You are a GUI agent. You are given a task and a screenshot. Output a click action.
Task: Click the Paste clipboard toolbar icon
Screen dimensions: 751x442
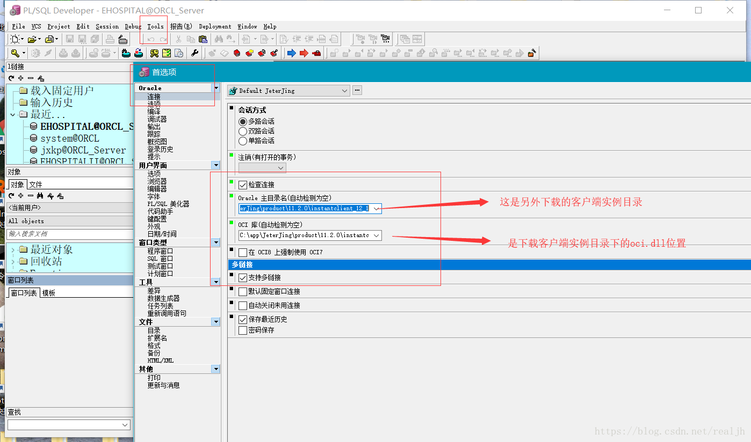[203, 39]
